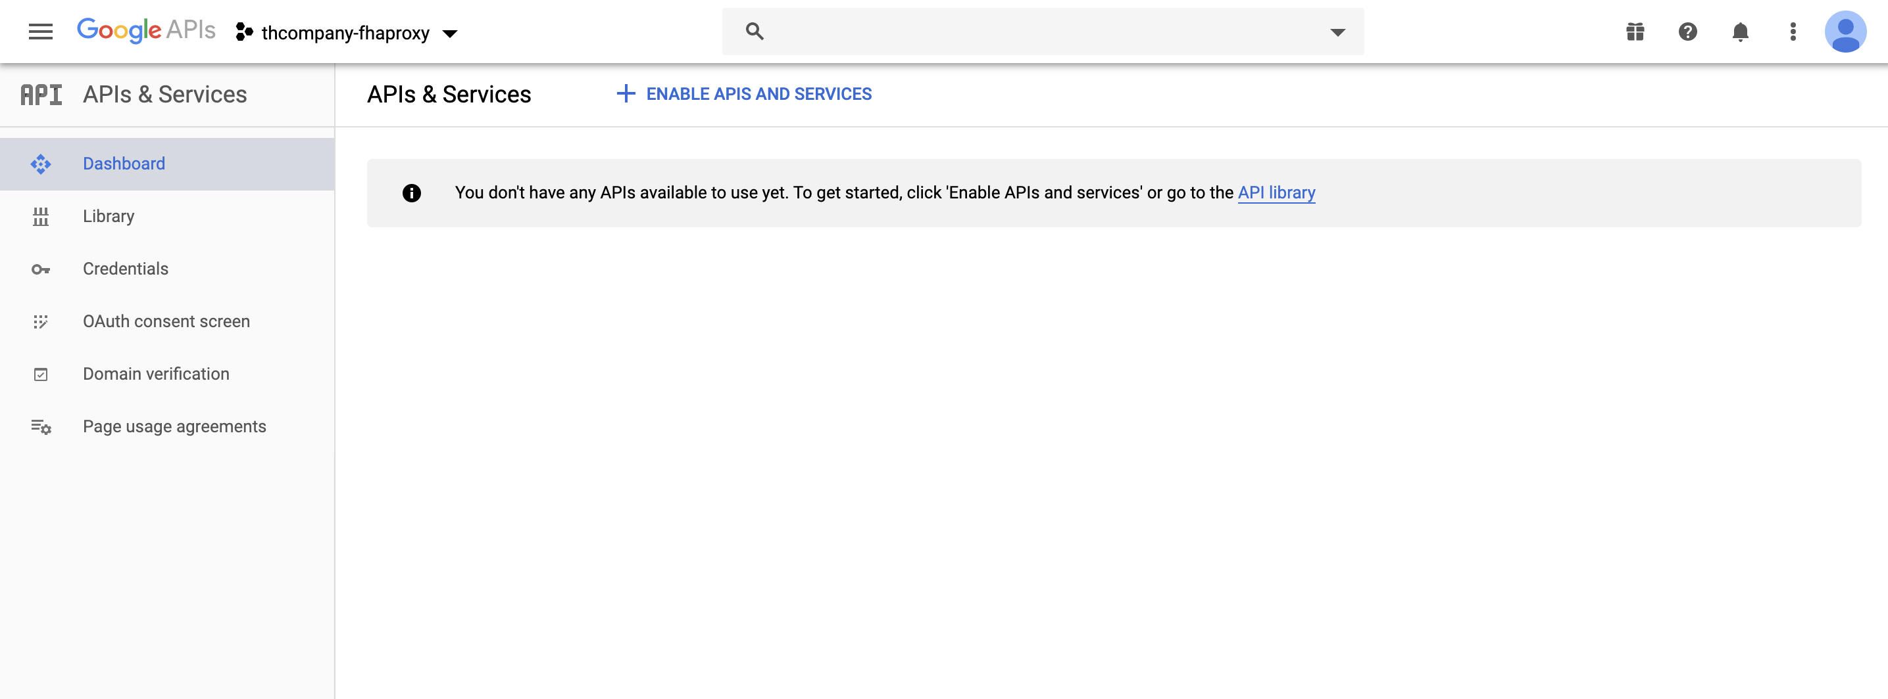Open the hamburger navigation menu
Viewport: 1888px width, 699px height.
coord(40,32)
